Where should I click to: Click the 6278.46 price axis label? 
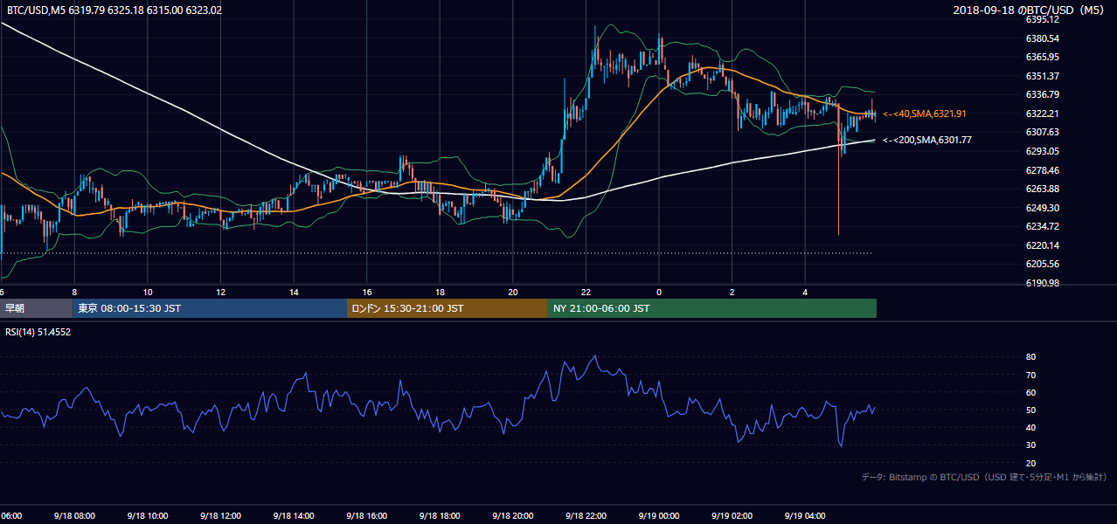[1042, 170]
